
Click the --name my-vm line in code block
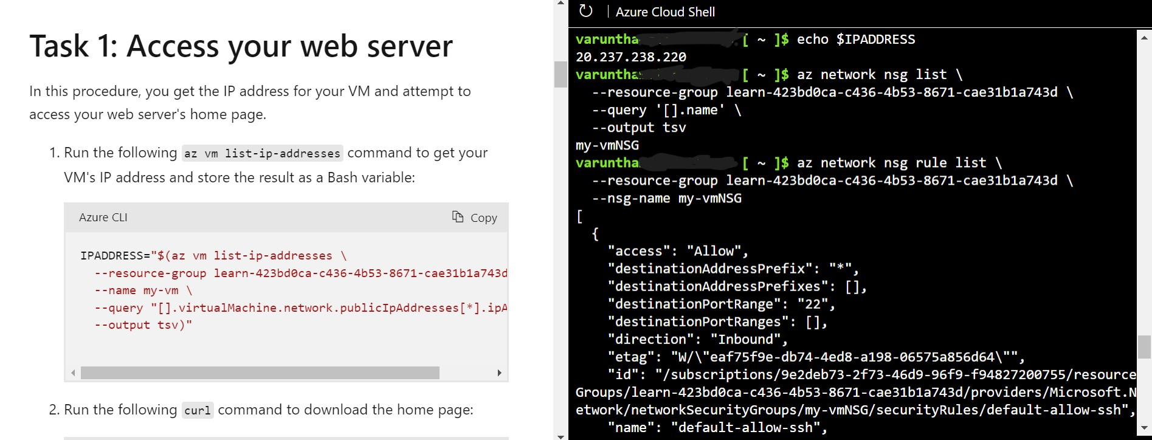point(143,290)
